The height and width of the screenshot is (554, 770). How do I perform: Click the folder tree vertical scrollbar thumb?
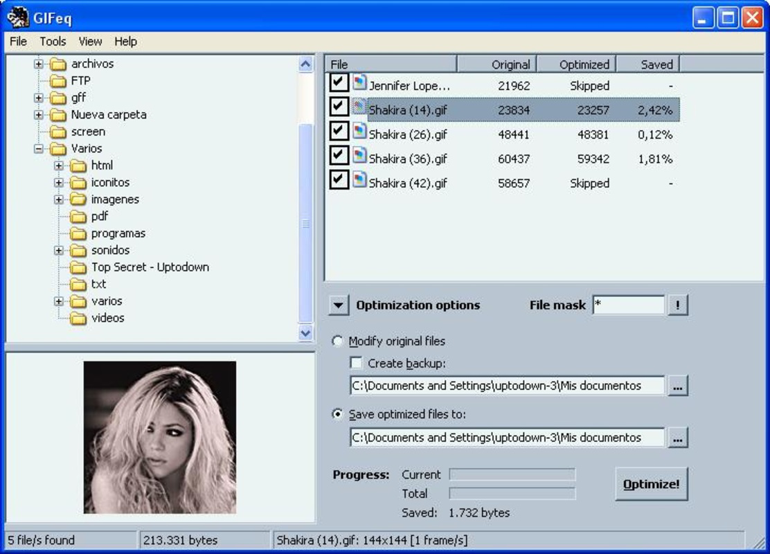pyautogui.click(x=305, y=224)
